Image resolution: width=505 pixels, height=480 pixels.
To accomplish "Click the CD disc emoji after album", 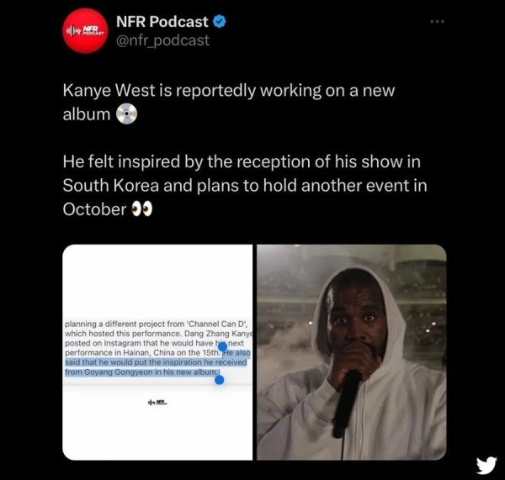I will click(126, 113).
